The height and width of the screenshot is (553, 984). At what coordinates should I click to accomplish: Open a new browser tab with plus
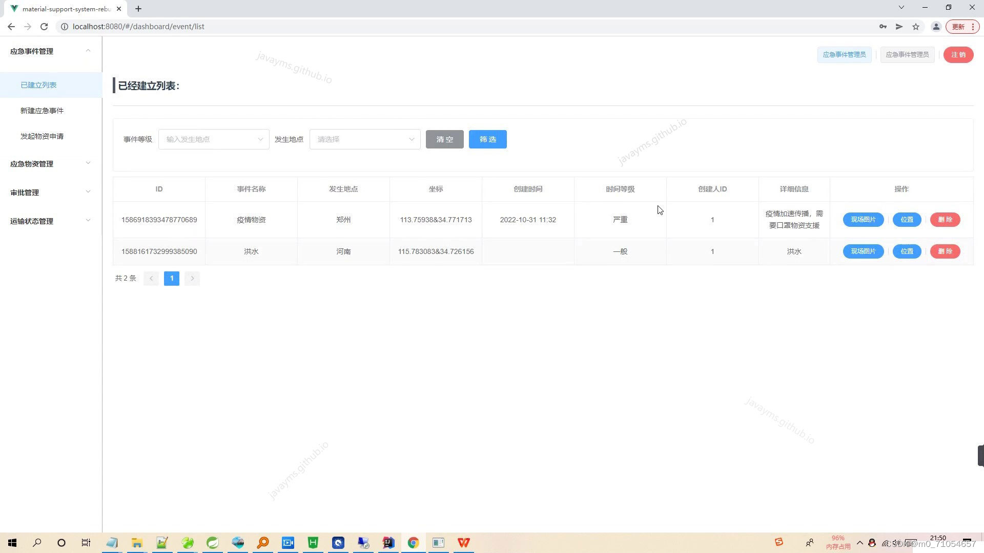[x=138, y=9]
